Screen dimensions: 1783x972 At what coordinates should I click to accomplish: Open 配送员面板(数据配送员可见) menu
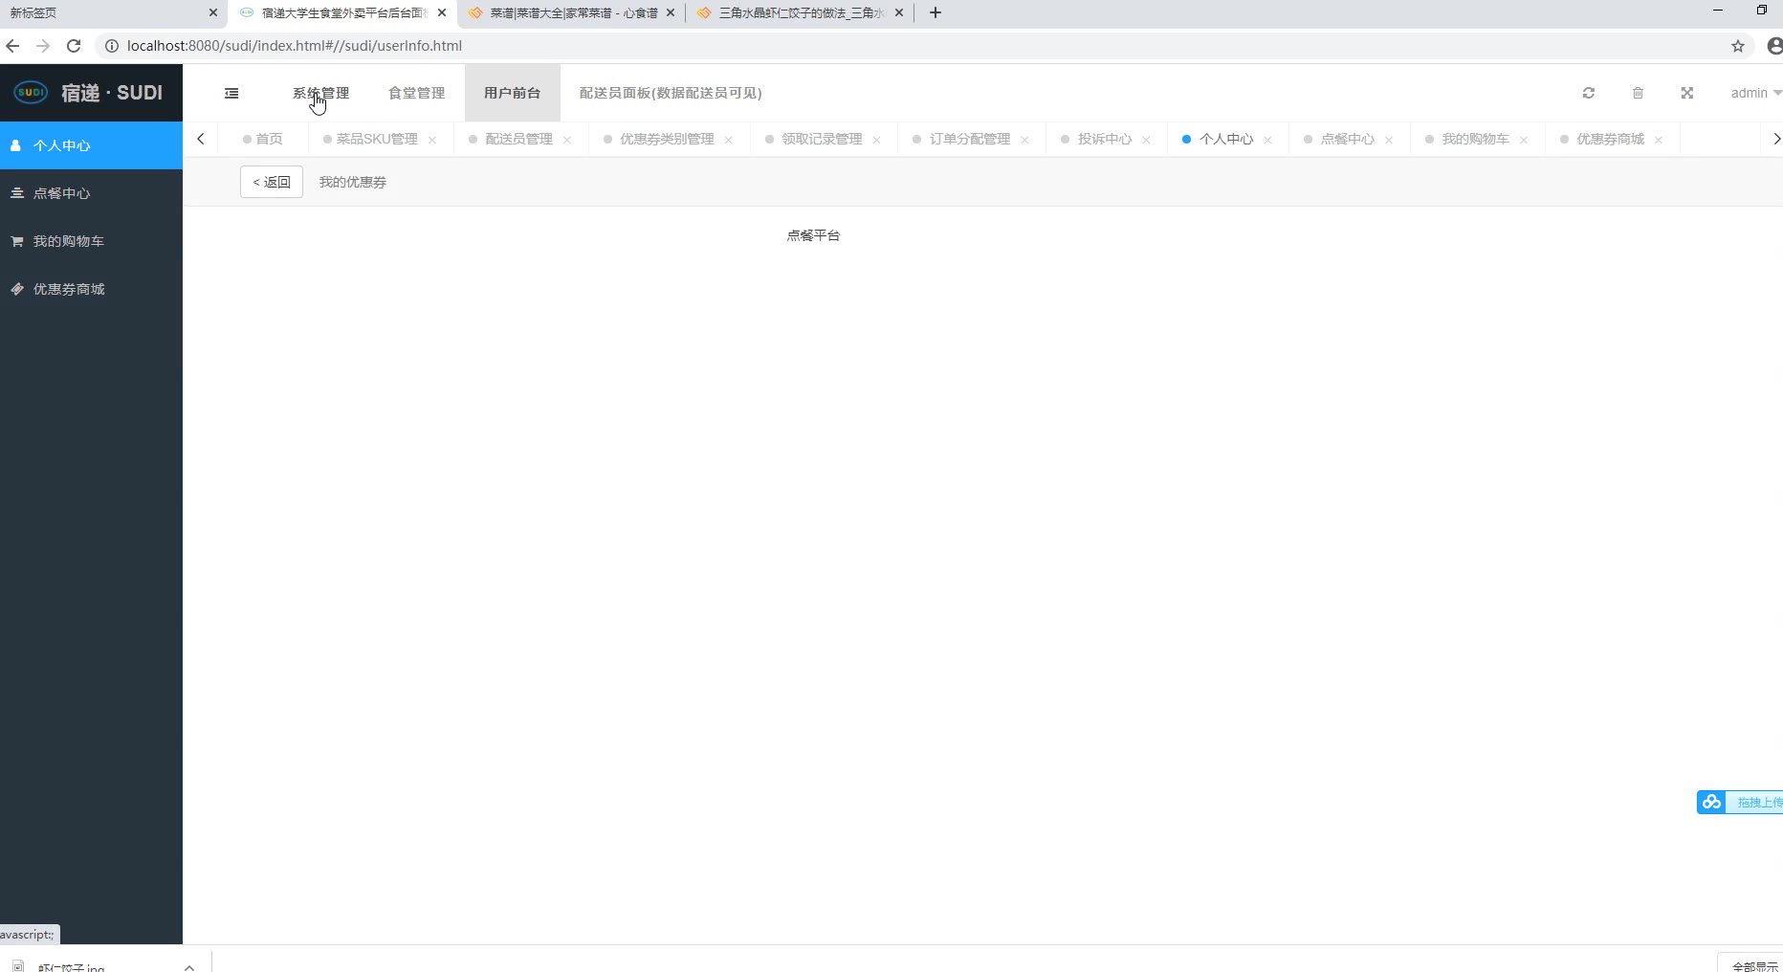point(671,93)
